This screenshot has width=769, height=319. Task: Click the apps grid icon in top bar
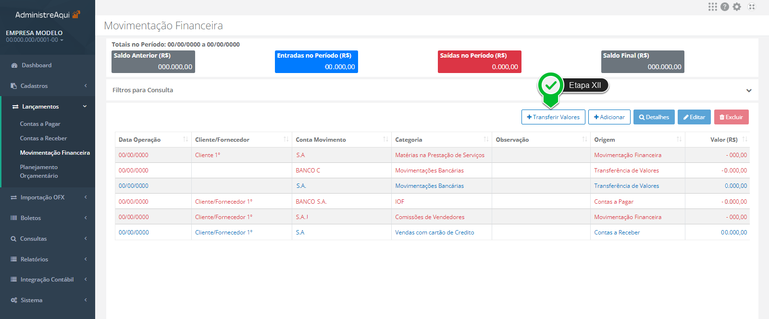712,7
